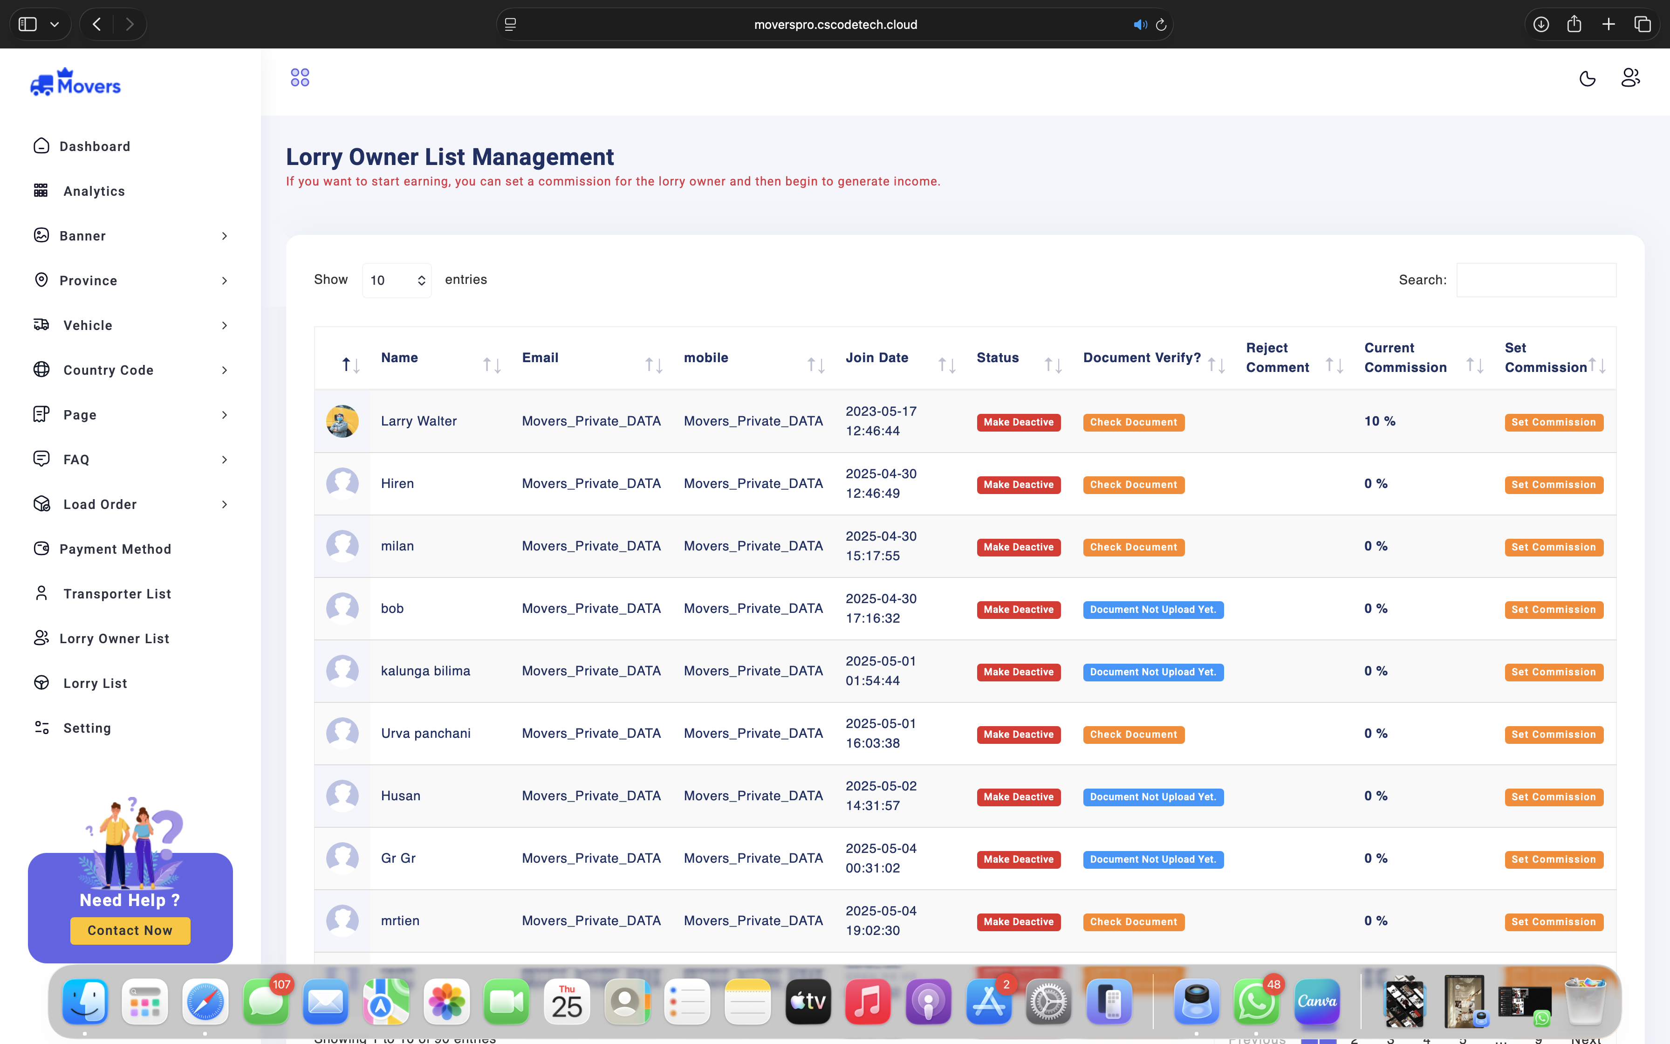Click the Search input field
This screenshot has height=1044, width=1670.
(x=1535, y=280)
